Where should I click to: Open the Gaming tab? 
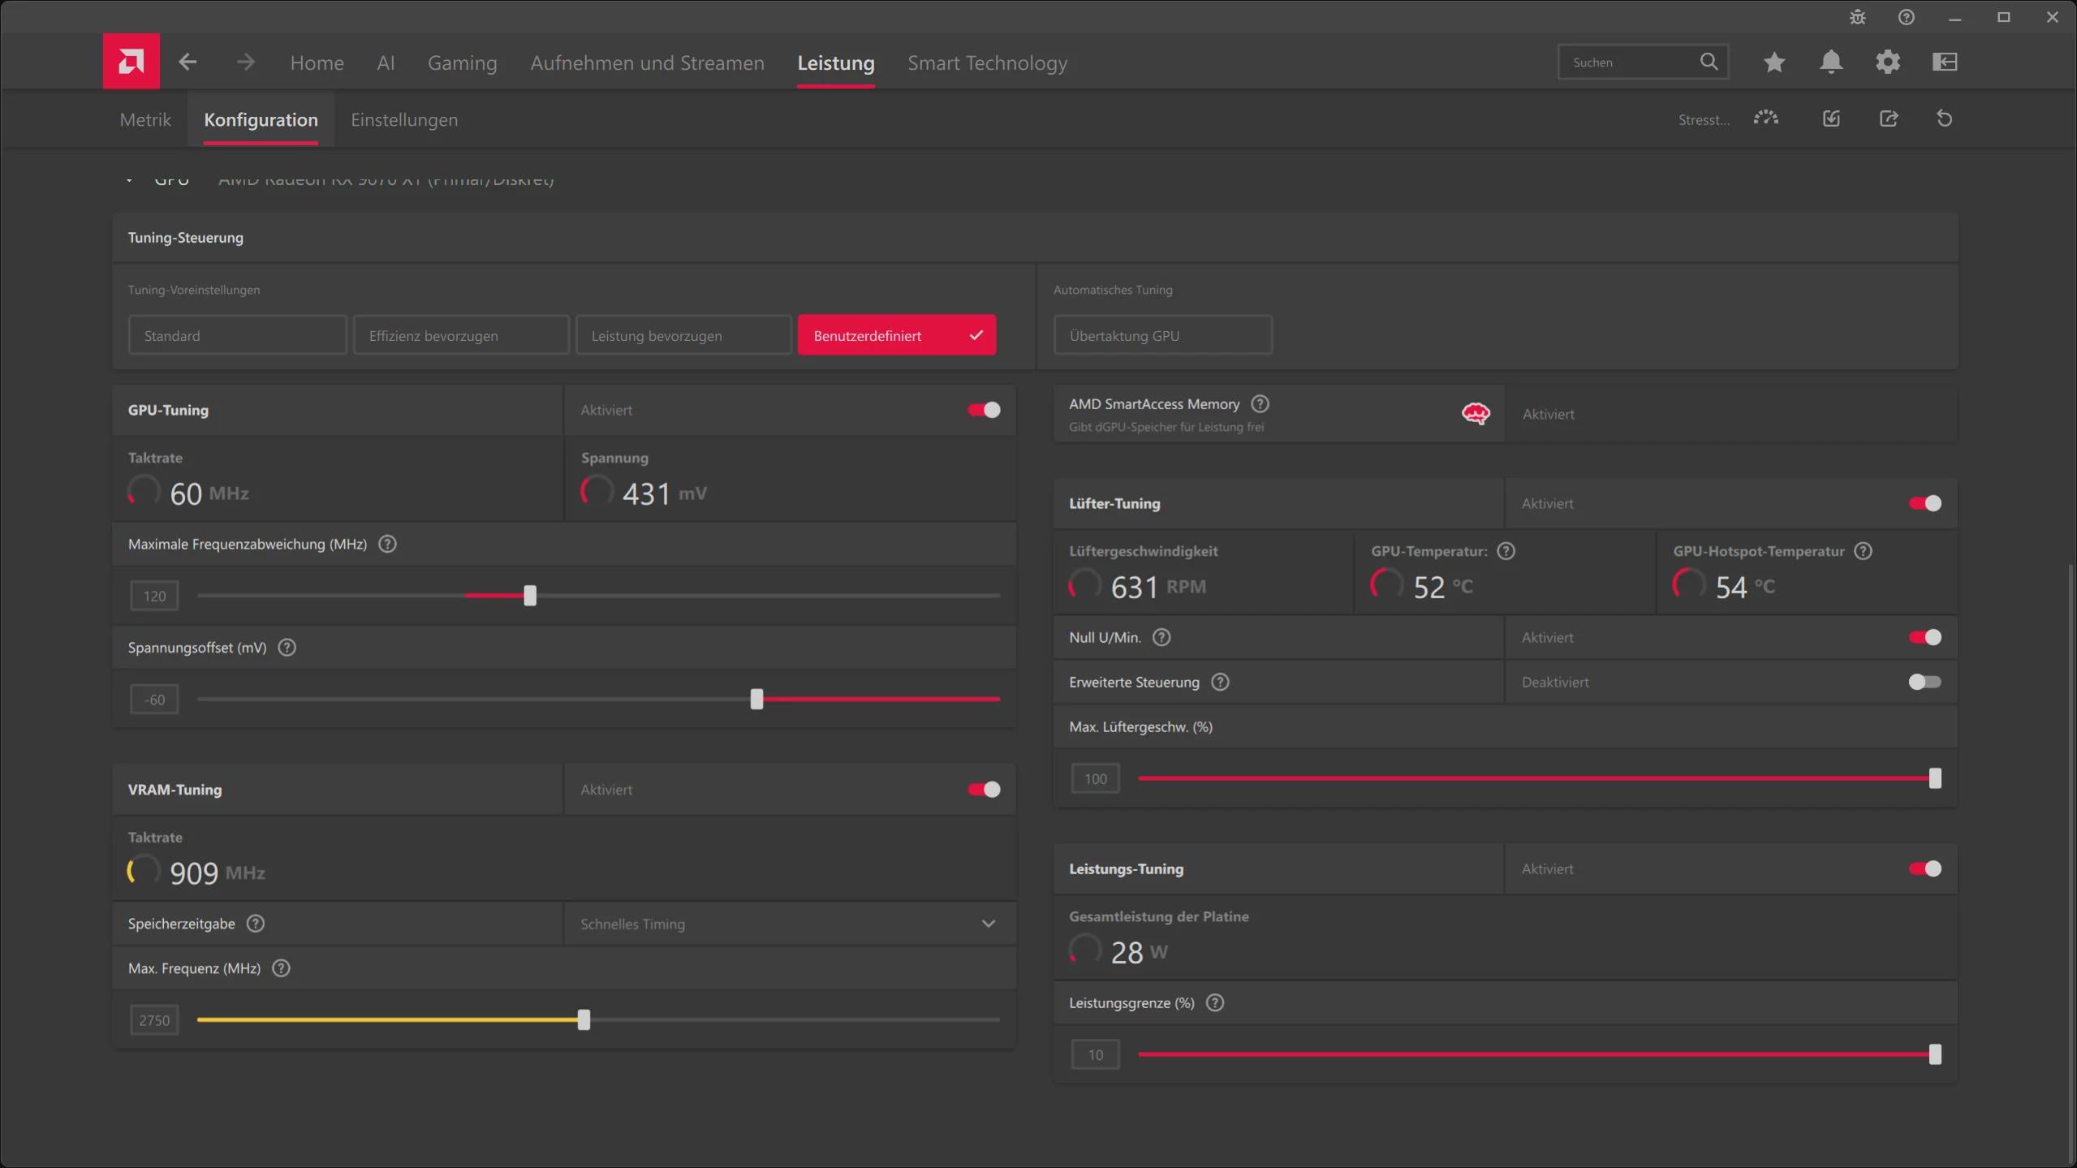click(463, 62)
